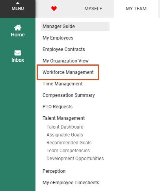Image resolution: width=160 pixels, height=191 pixels.
Task: Open My eEmployee Timesheets
Action: click(71, 183)
